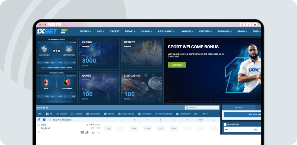Open the CASINO 8000 games tile
Screen dimensions: 297x145
coord(100,54)
